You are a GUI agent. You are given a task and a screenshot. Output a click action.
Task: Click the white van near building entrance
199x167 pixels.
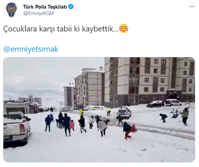point(173,103)
